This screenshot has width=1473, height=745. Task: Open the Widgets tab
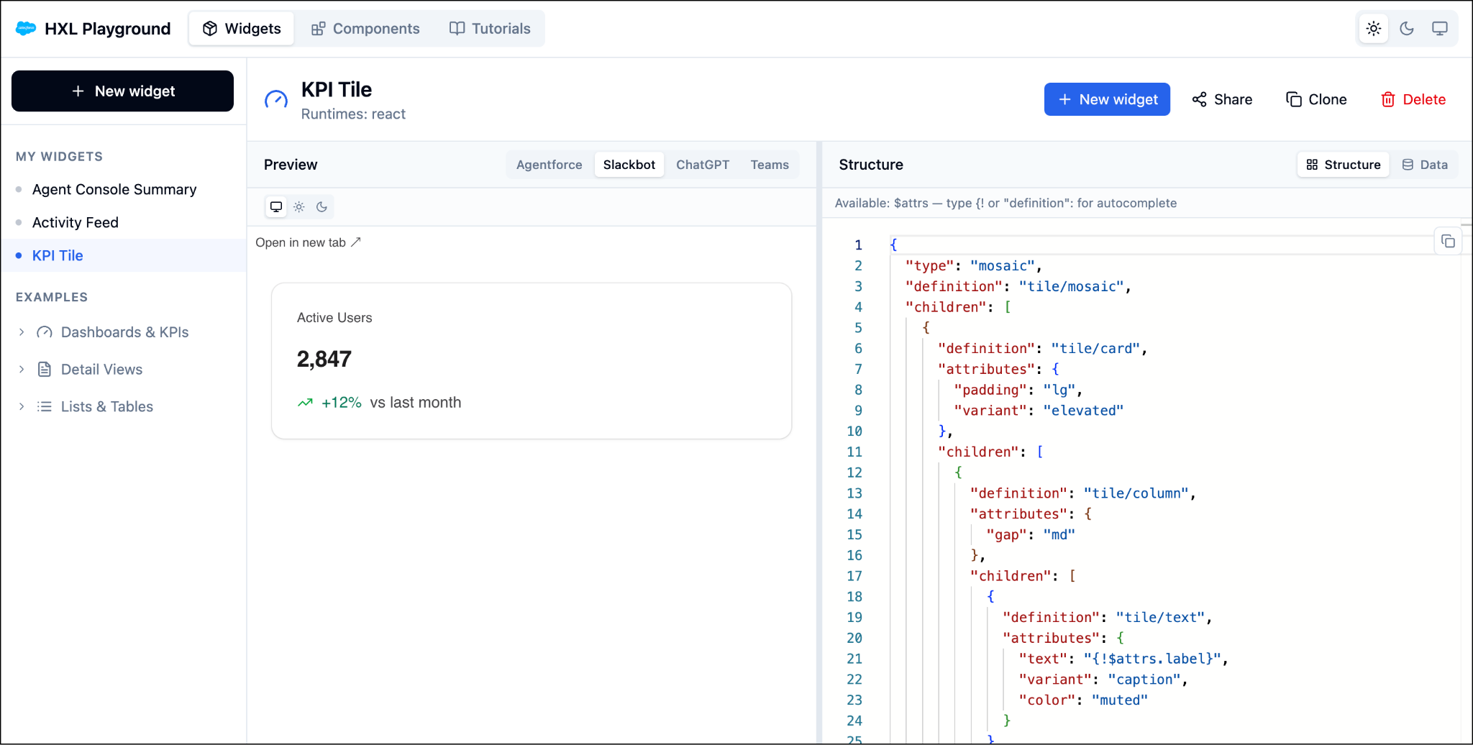(x=242, y=29)
